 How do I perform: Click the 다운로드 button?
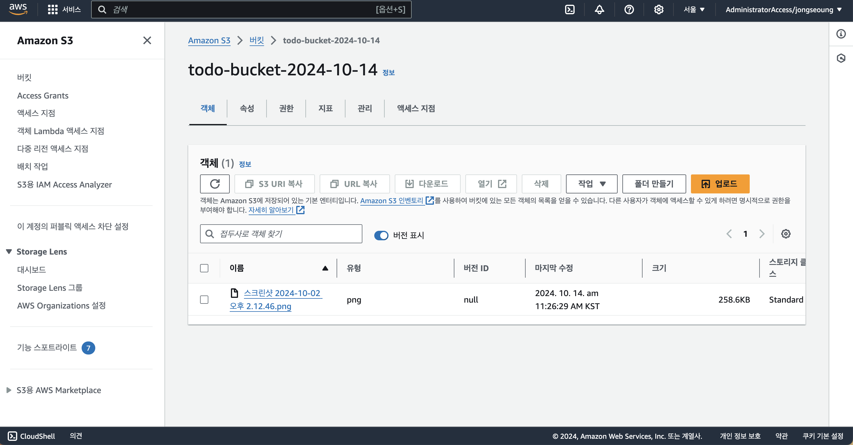427,184
